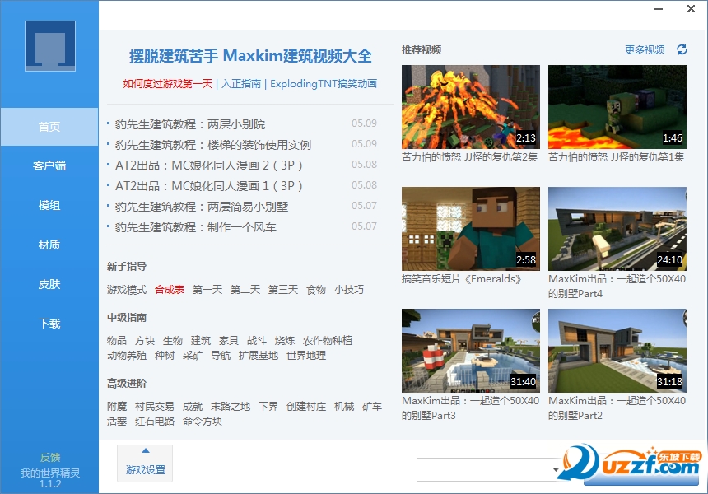
Task: Open 生物 guide link
Action: click(173, 341)
